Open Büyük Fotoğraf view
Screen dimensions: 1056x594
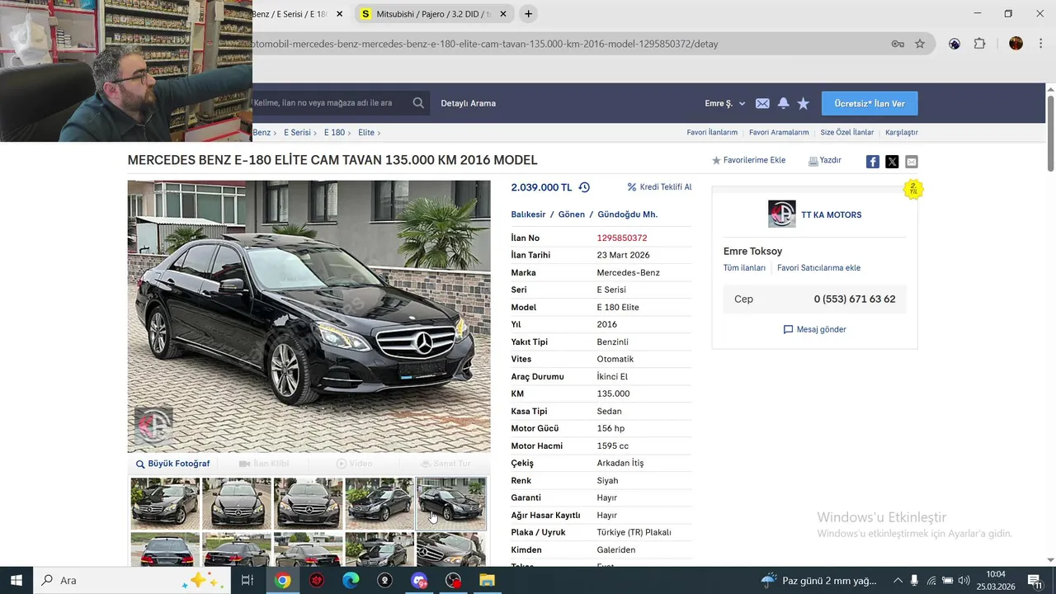pyautogui.click(x=173, y=464)
